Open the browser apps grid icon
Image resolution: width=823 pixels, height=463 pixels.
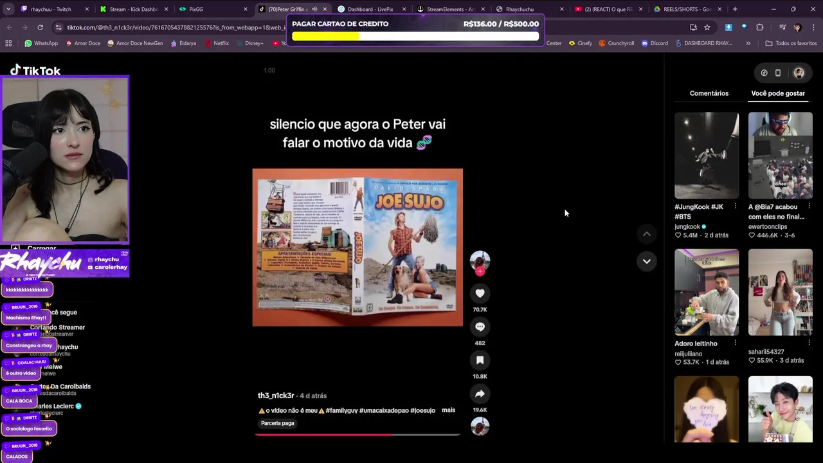(x=8, y=43)
